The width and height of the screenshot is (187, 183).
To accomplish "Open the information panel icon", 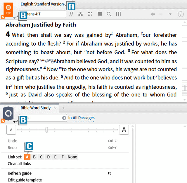I will 181,14.
